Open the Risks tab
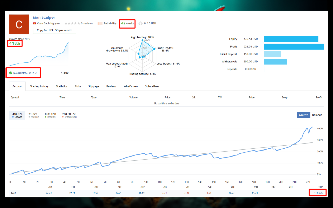The image size is (333, 208). (78, 86)
